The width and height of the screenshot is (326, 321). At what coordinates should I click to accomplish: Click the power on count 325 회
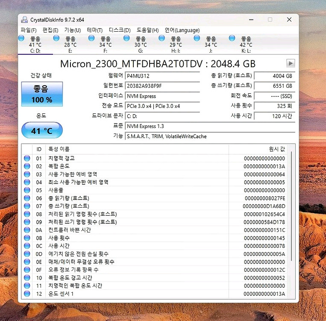point(274,106)
